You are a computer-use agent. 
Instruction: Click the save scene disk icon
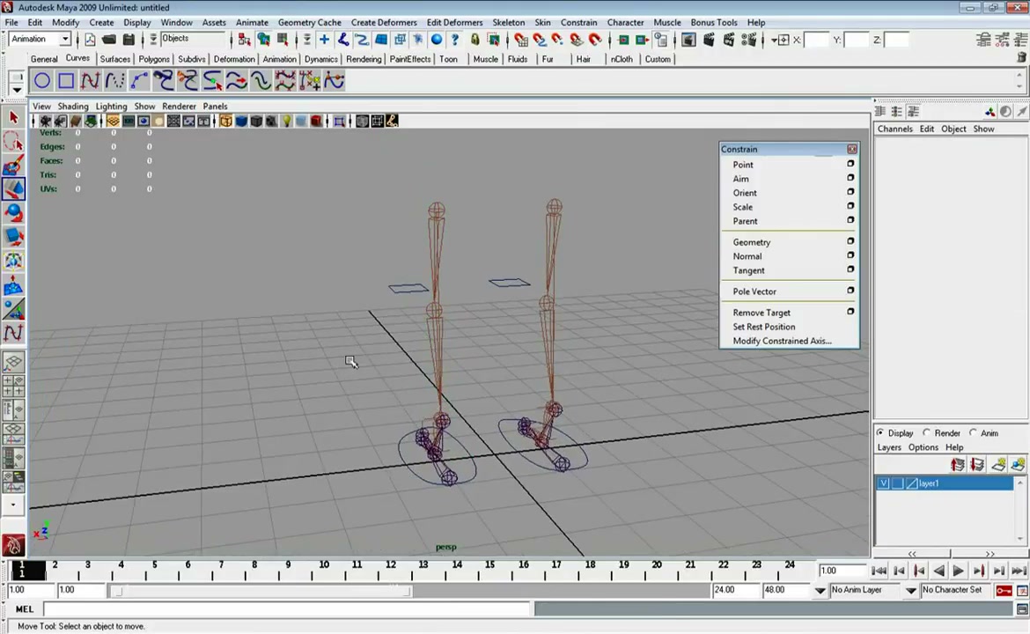(x=129, y=40)
